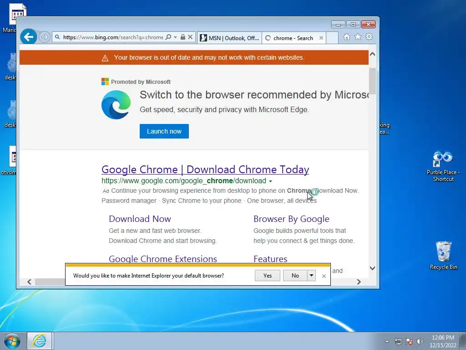Click the horizontal scrollbar left arrow
This screenshot has height=350, width=466.
point(29,282)
